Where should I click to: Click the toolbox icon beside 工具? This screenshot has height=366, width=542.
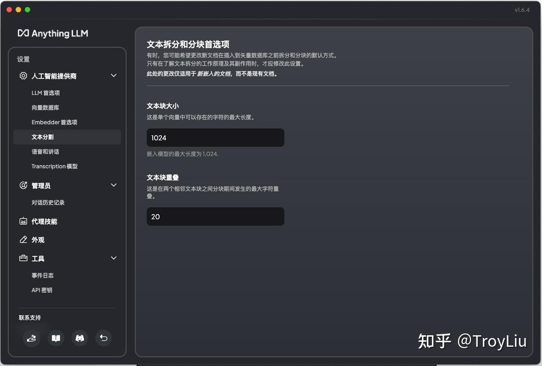(23, 258)
